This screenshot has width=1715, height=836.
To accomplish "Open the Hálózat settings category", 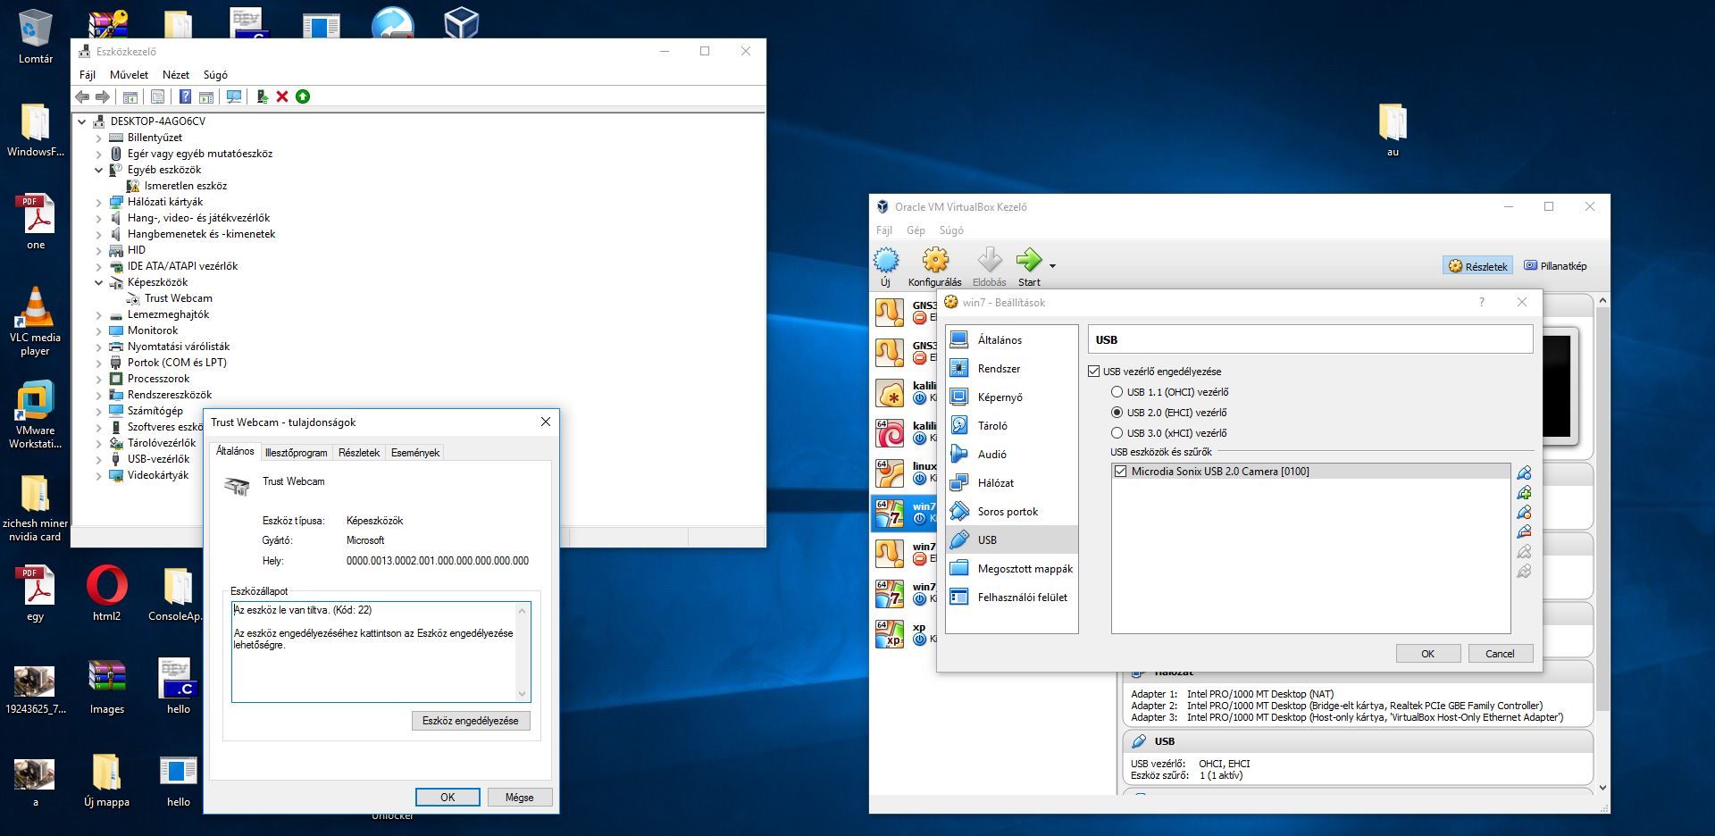I will pyautogui.click(x=1011, y=483).
